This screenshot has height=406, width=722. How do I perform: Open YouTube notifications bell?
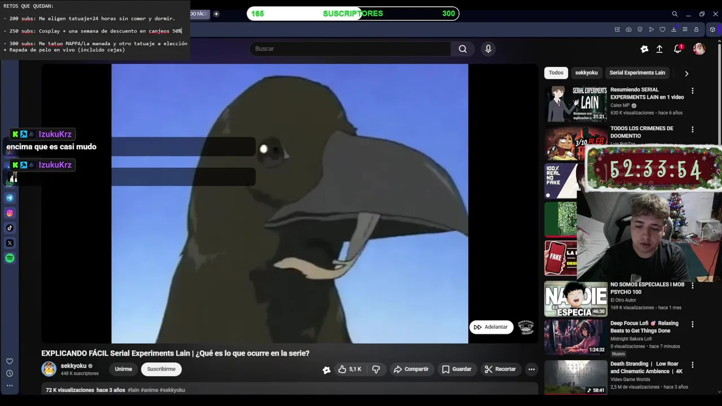pos(678,49)
